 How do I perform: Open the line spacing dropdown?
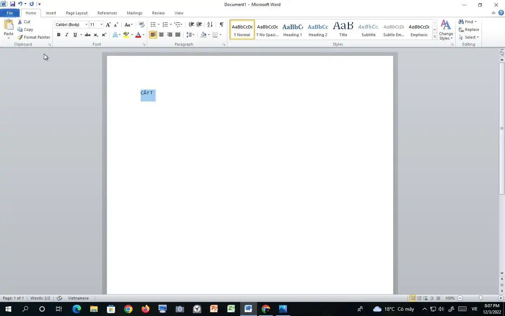coord(190,35)
